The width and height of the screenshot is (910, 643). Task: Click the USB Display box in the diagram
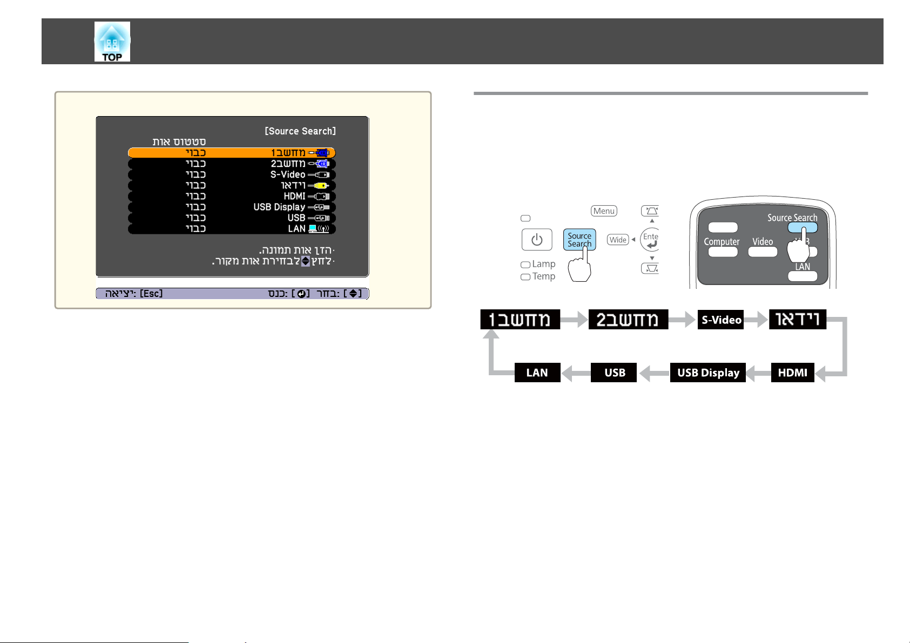tap(708, 373)
